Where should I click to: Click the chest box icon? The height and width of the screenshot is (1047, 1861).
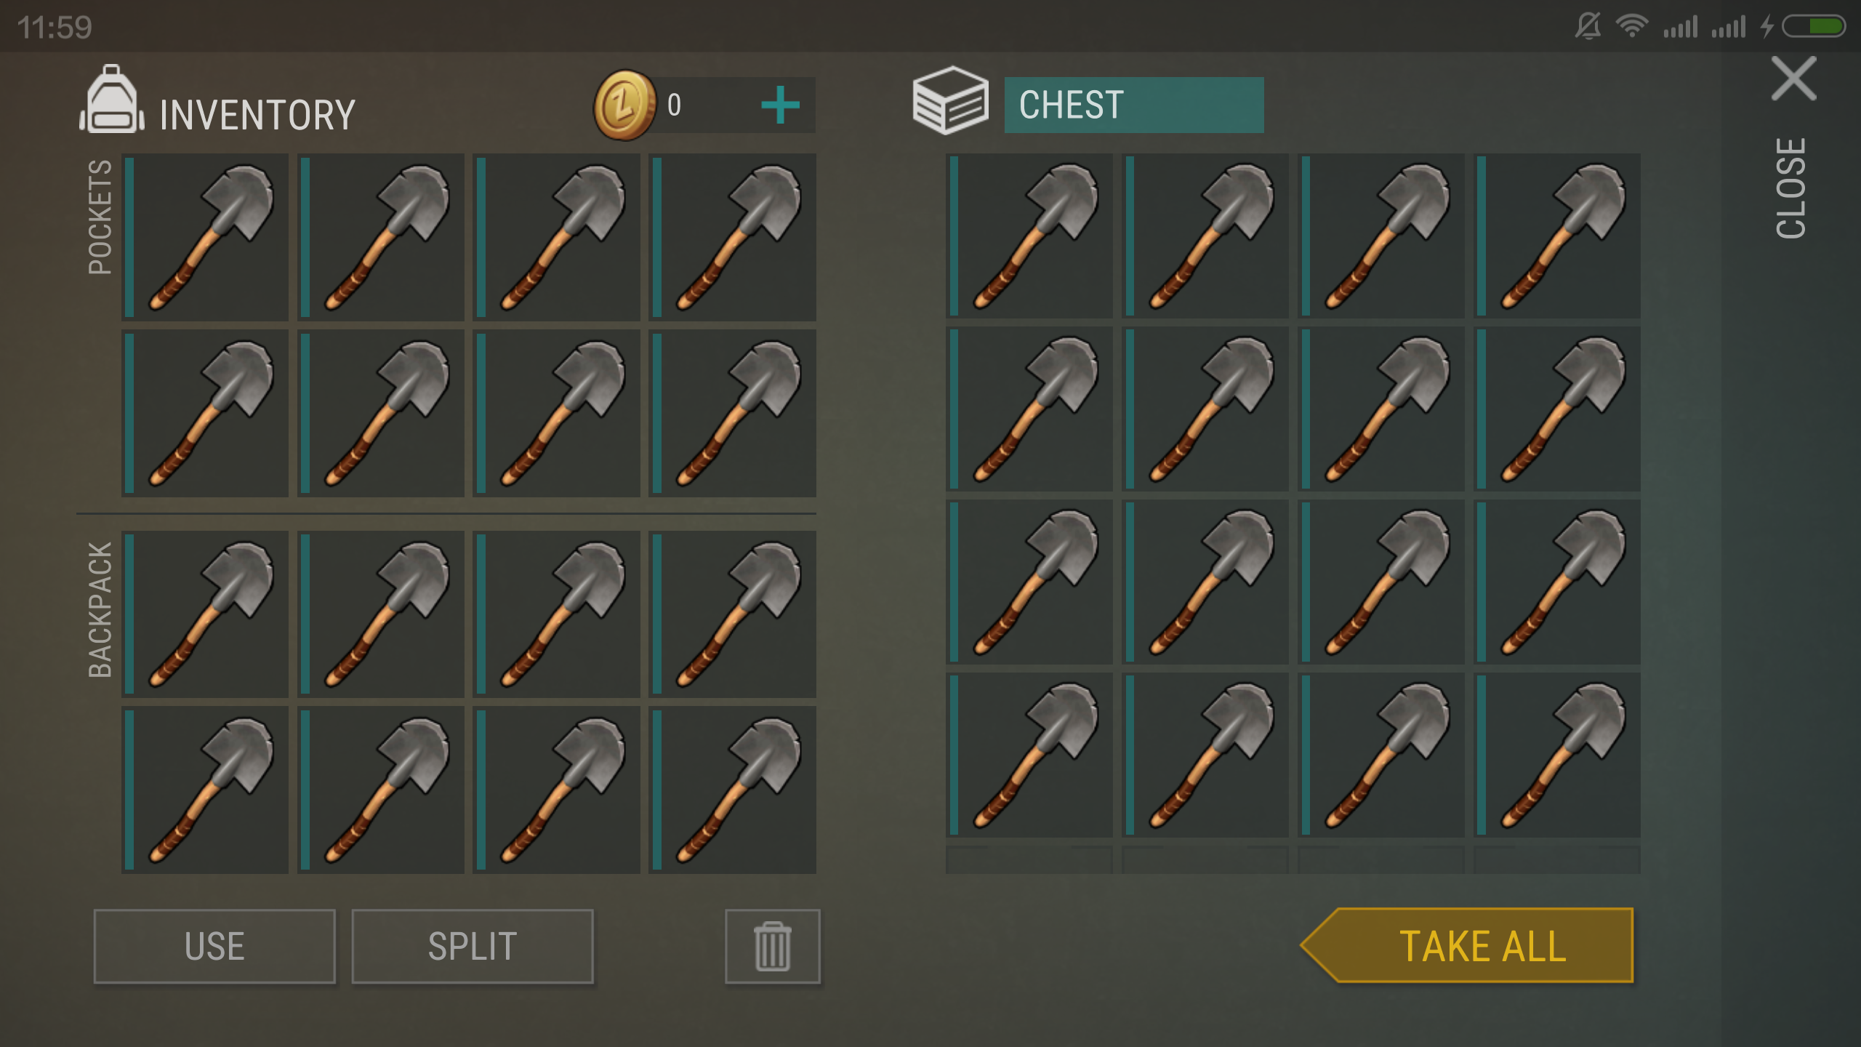pos(950,100)
